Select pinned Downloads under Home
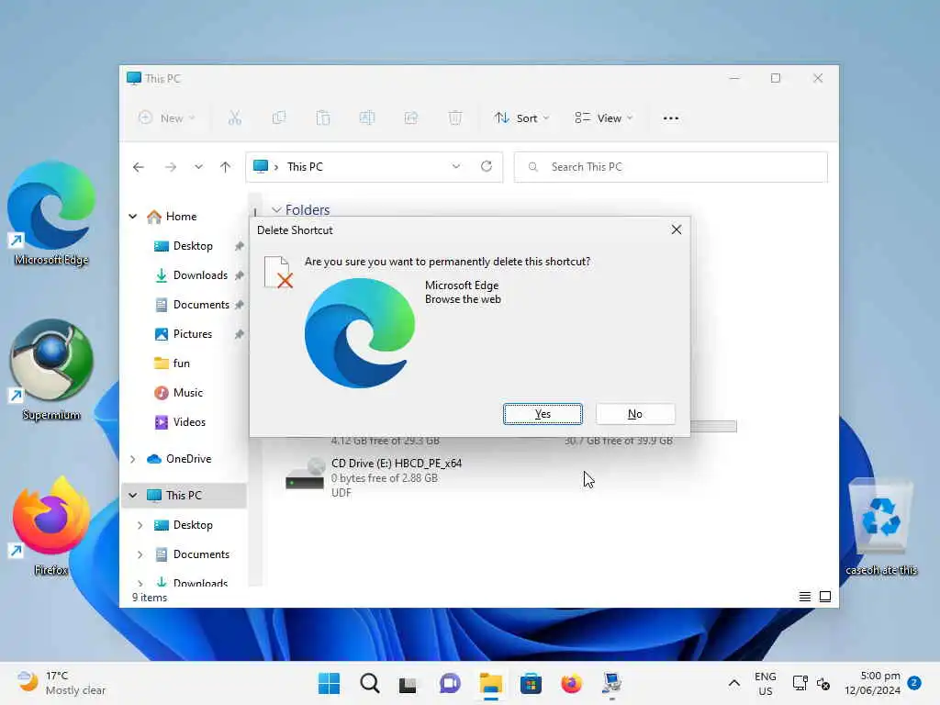Image resolution: width=940 pixels, height=705 pixels. (200, 275)
